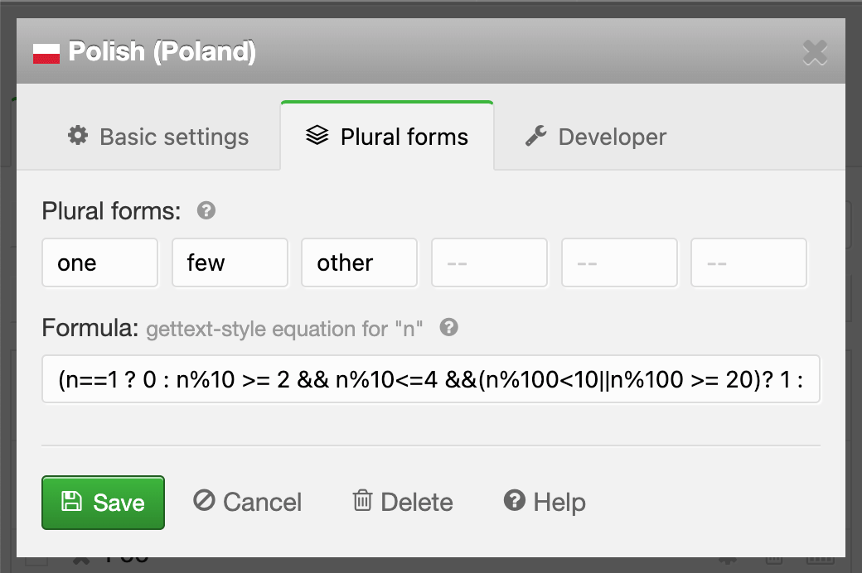
Task: Click the help icon beside Plural forms
Action: pos(206,211)
